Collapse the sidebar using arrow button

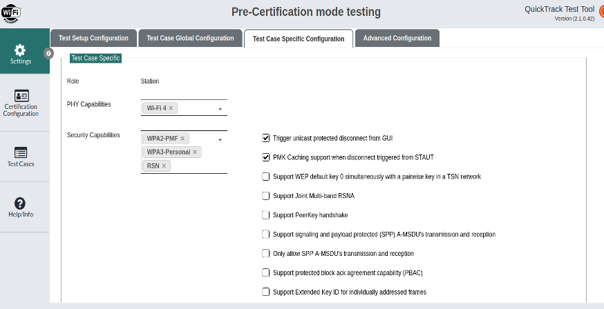click(x=48, y=53)
